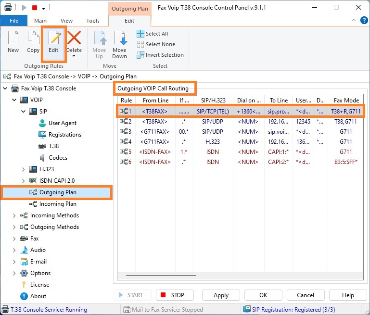Expand the Audio tree node
The image size is (370, 315).
coord(14,250)
